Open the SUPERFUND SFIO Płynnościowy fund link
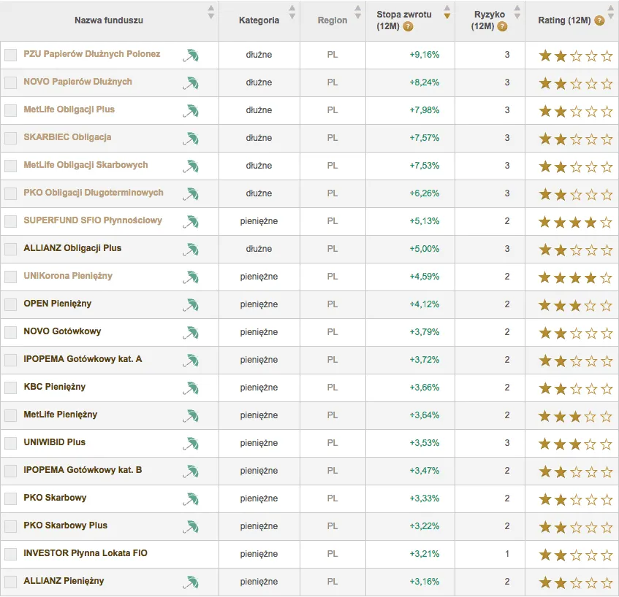The image size is (619, 597). (93, 220)
